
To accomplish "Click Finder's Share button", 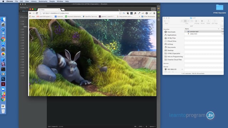I will tap(208, 21).
